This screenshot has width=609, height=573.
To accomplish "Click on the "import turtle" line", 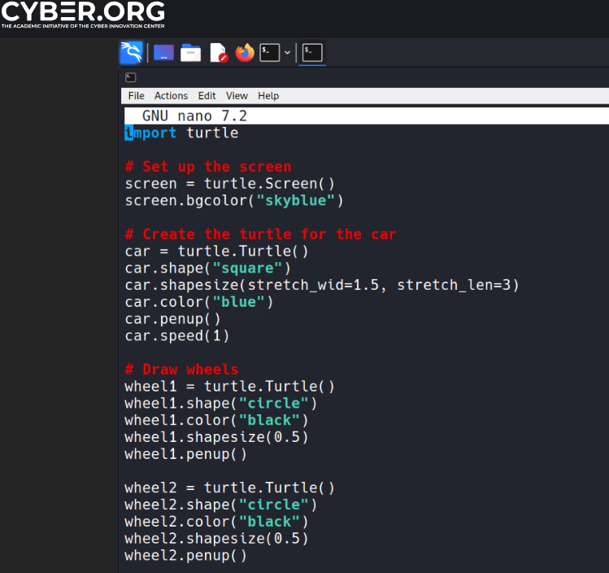I will (182, 133).
